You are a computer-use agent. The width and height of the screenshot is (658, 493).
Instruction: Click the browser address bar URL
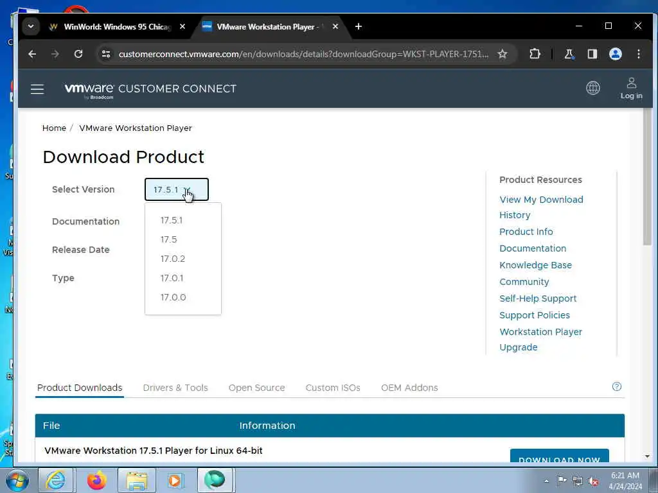[x=303, y=54]
